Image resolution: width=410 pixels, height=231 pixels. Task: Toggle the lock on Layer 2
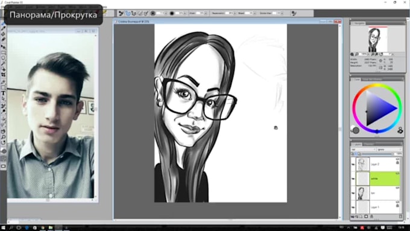(398, 163)
